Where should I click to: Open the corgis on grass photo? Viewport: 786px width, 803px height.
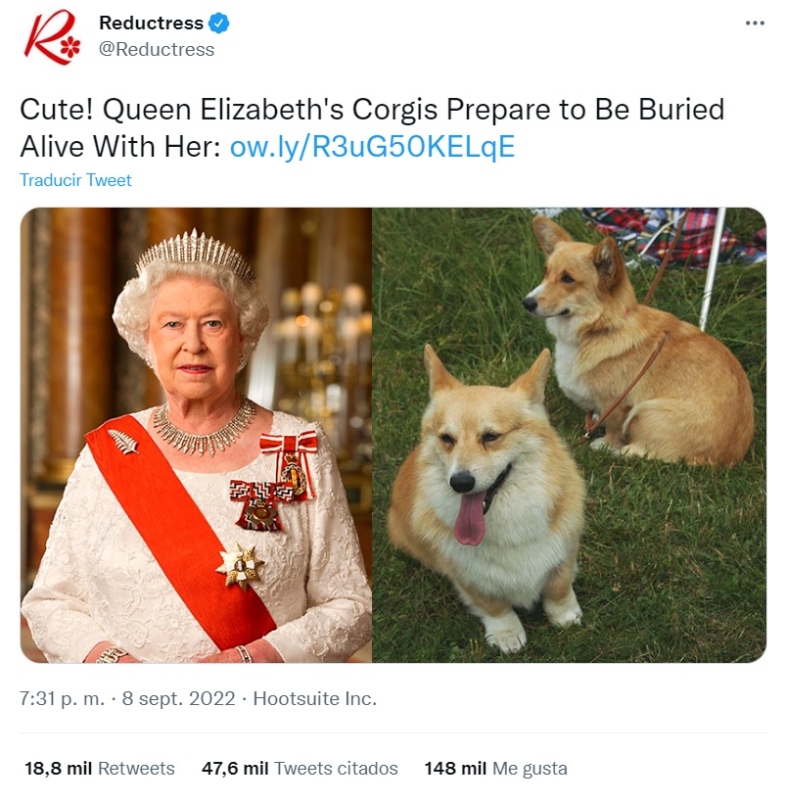point(569,435)
